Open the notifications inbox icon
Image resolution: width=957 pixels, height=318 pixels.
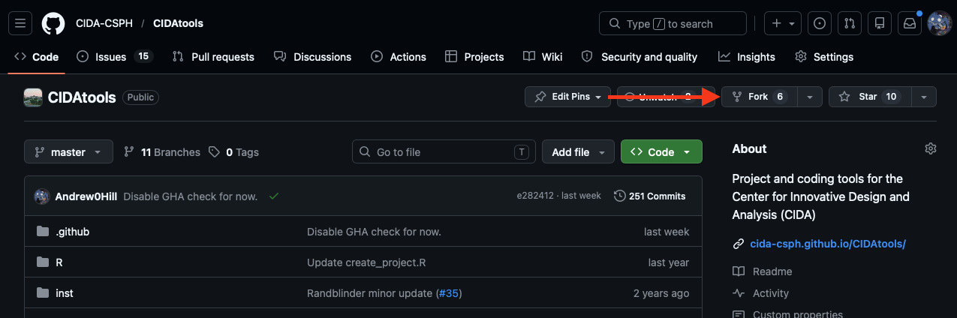tap(910, 23)
